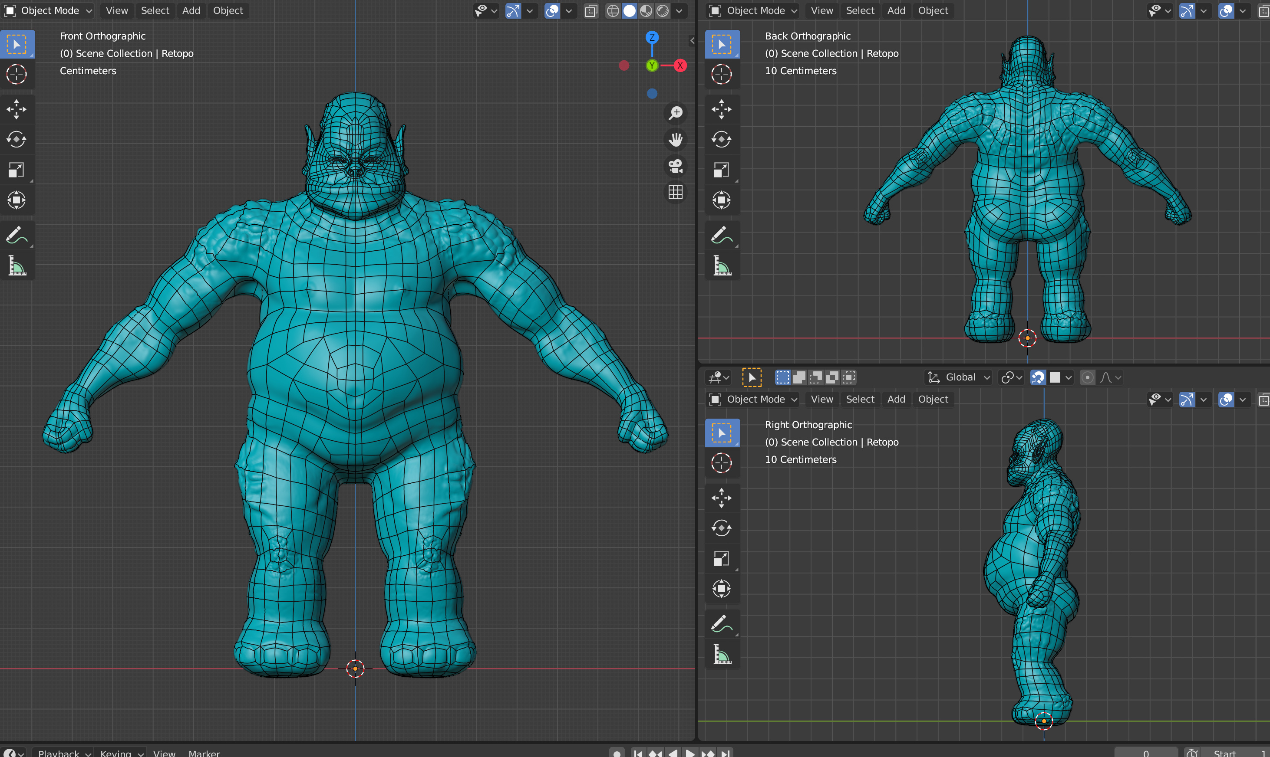The width and height of the screenshot is (1270, 757).
Task: Click the Select menu in the back viewport
Action: [x=860, y=10]
